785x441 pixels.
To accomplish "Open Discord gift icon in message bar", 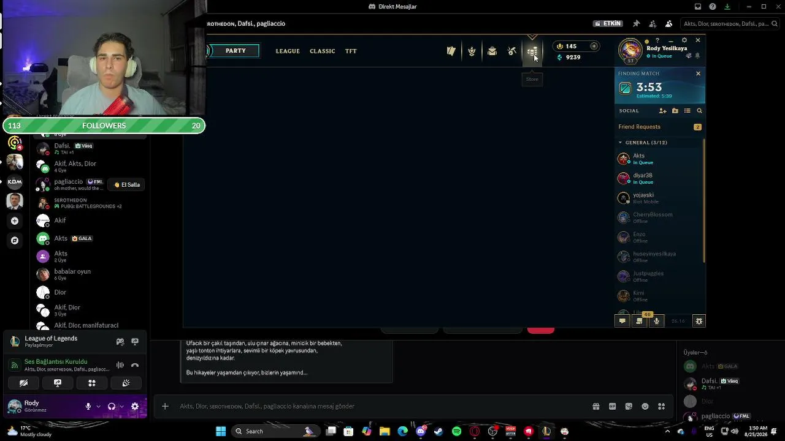I will tap(596, 406).
